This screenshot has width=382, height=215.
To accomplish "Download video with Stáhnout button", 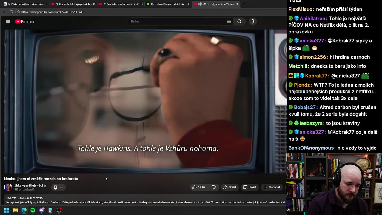I will [272, 187].
